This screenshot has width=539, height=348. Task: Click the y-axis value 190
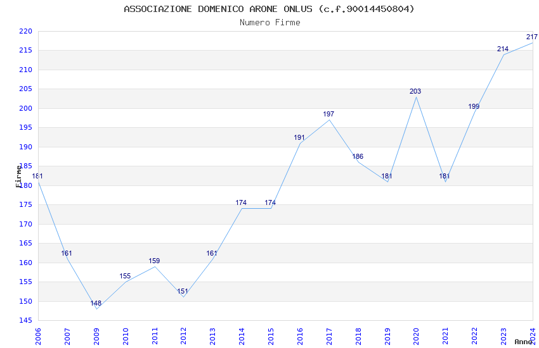click(x=25, y=147)
